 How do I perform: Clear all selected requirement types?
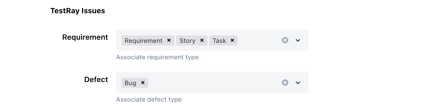[285, 40]
